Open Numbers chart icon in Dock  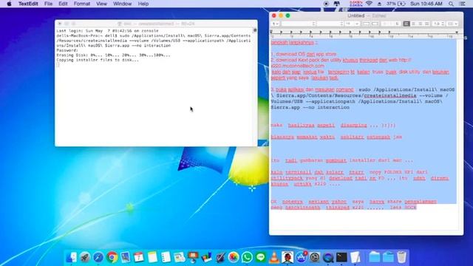tap(207, 257)
